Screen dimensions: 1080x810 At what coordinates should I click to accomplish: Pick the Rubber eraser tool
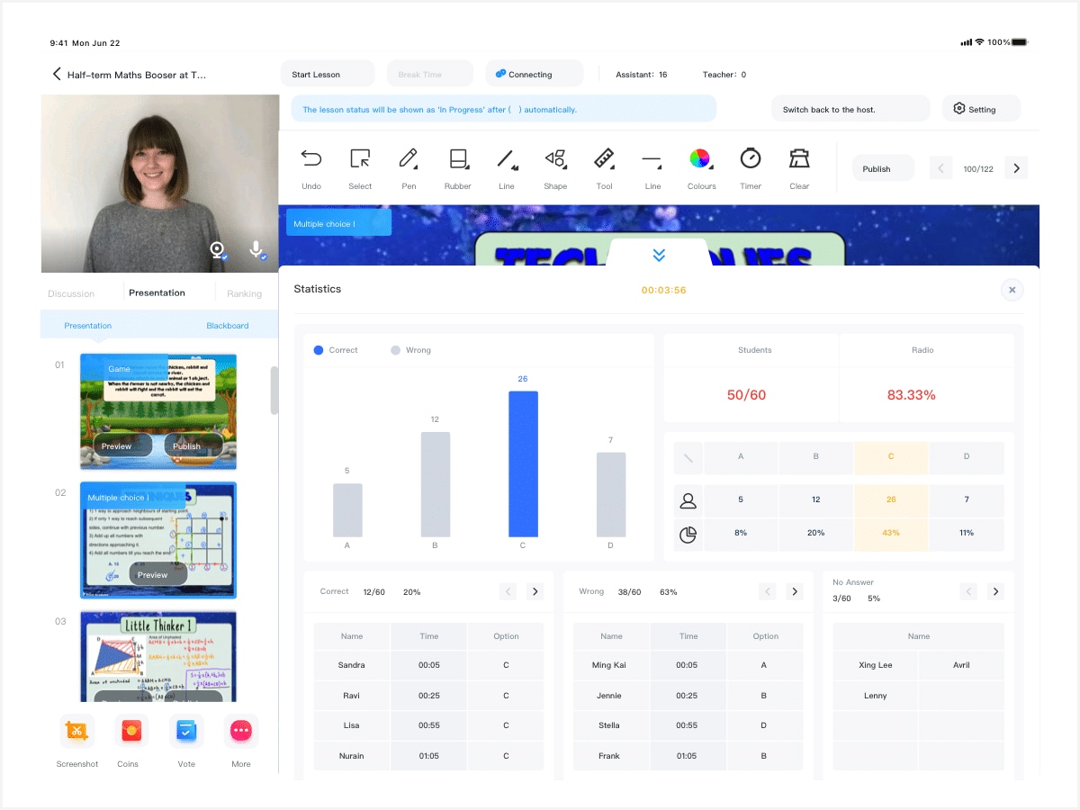pyautogui.click(x=458, y=159)
